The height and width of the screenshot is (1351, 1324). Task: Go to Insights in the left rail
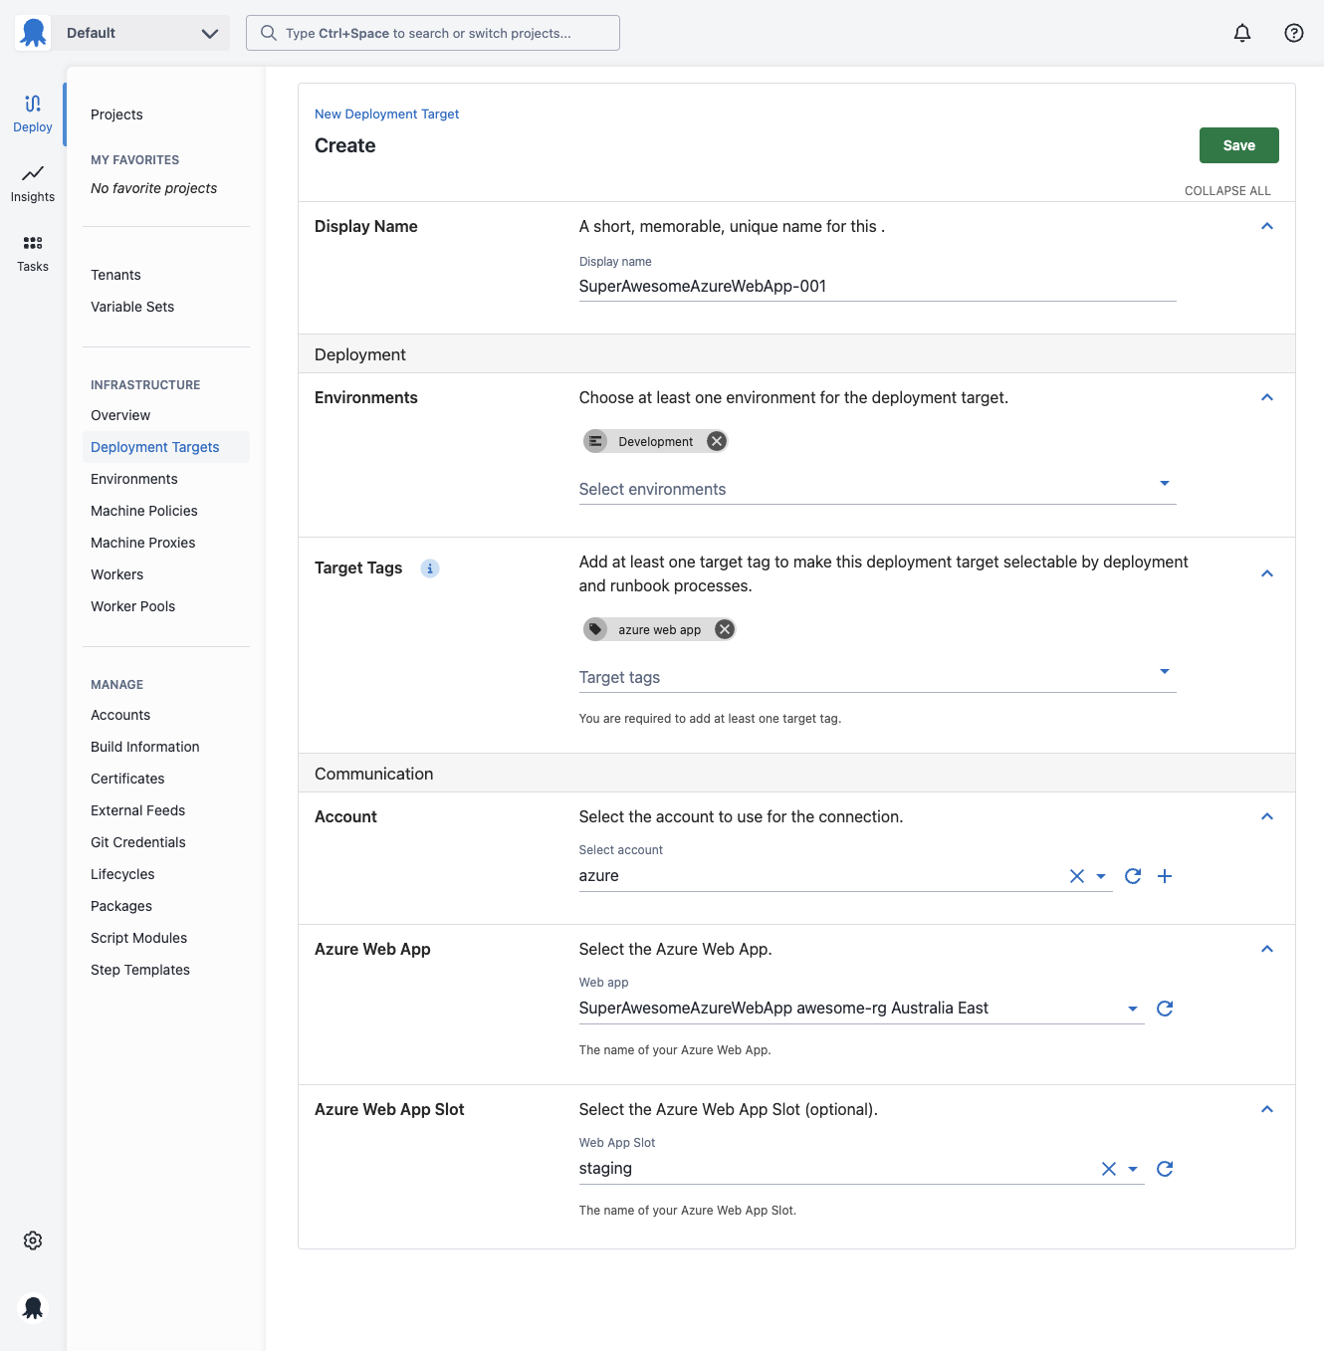point(33,184)
